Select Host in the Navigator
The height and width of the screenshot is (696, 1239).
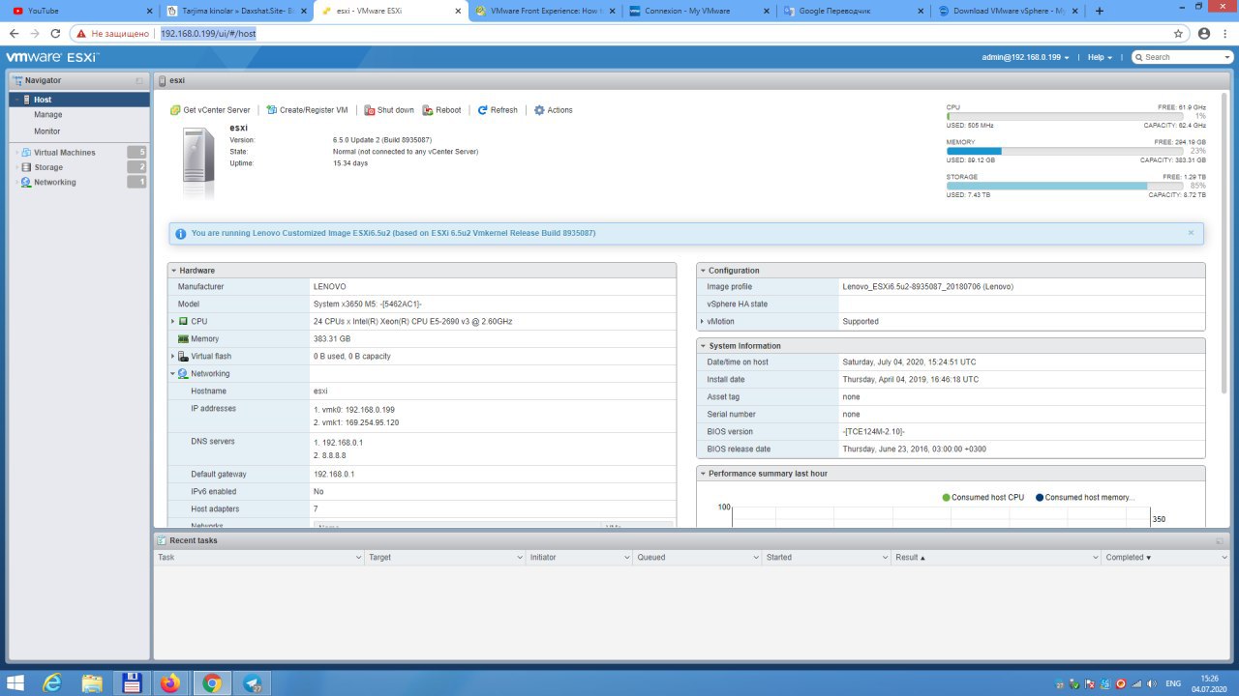point(79,100)
